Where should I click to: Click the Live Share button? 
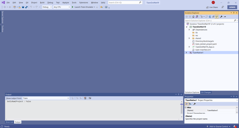tap(212, 7)
